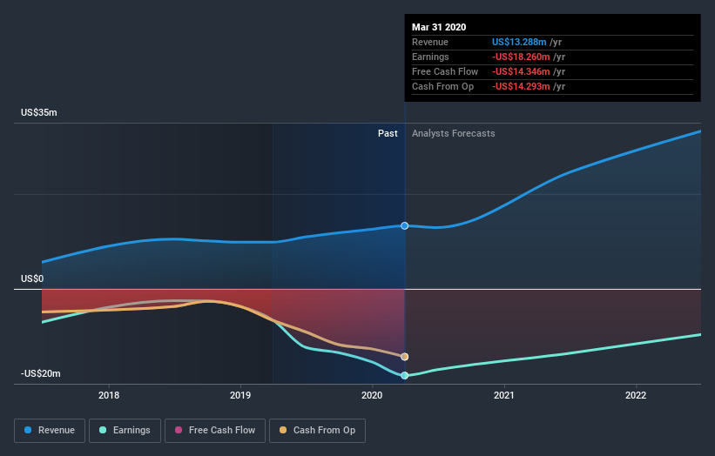Screen dimensions: 715x456
Task: Click the 2018 x-axis label
Action: [109, 395]
